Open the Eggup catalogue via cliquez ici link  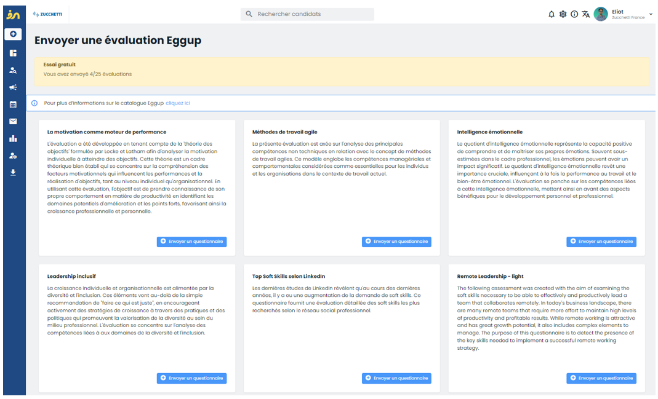coord(177,102)
